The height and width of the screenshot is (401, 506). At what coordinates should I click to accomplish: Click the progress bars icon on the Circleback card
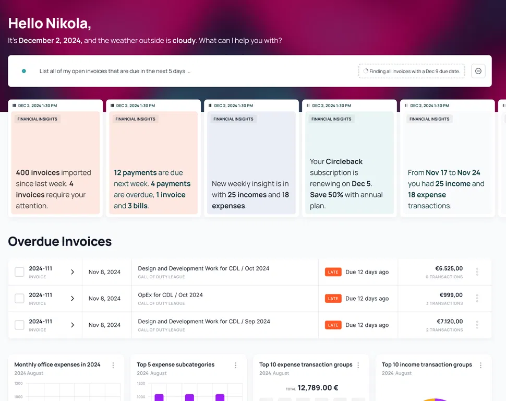coord(308,105)
